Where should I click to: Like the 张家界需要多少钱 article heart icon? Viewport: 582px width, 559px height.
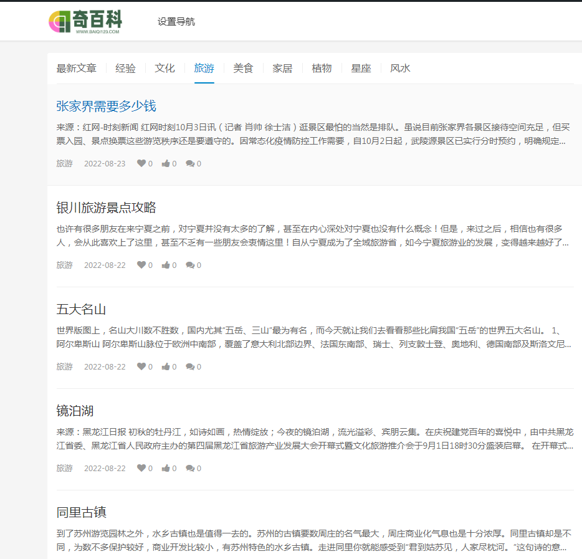click(140, 163)
